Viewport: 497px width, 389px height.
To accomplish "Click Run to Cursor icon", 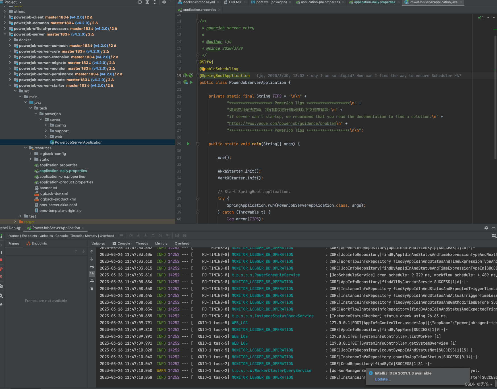I will 168,235.
